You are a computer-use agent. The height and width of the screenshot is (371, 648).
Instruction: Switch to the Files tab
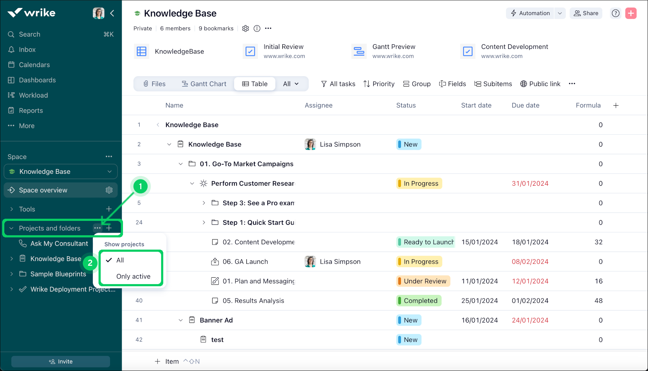click(154, 84)
